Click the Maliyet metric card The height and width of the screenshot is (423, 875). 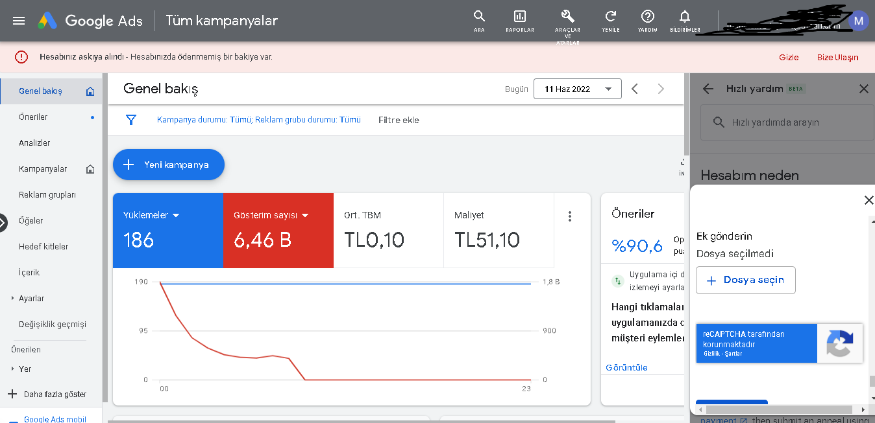pyautogui.click(x=499, y=230)
